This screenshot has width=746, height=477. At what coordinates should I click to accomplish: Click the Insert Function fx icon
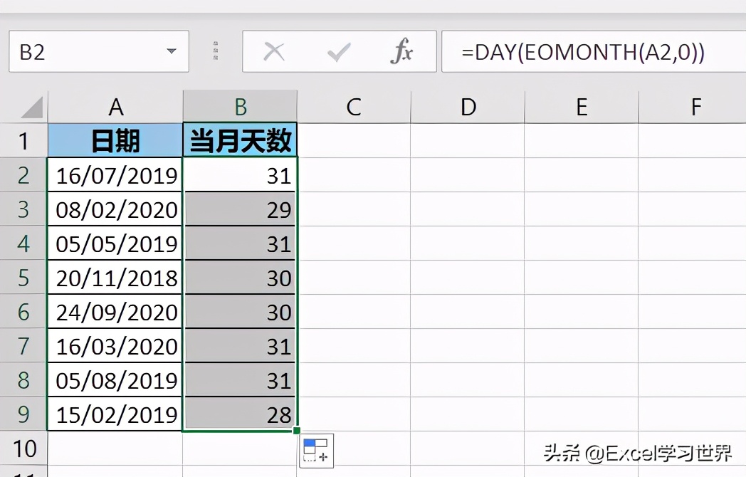click(x=402, y=51)
